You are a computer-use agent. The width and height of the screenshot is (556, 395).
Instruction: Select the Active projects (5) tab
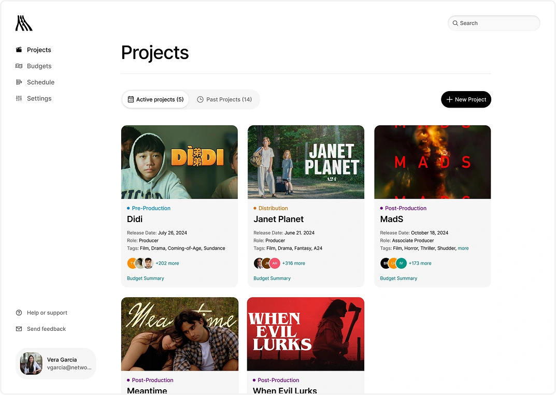tap(155, 99)
